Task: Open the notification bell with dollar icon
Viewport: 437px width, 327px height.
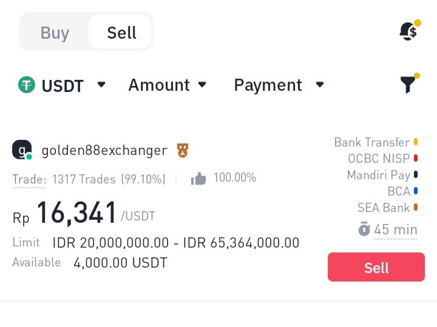Action: [x=408, y=31]
